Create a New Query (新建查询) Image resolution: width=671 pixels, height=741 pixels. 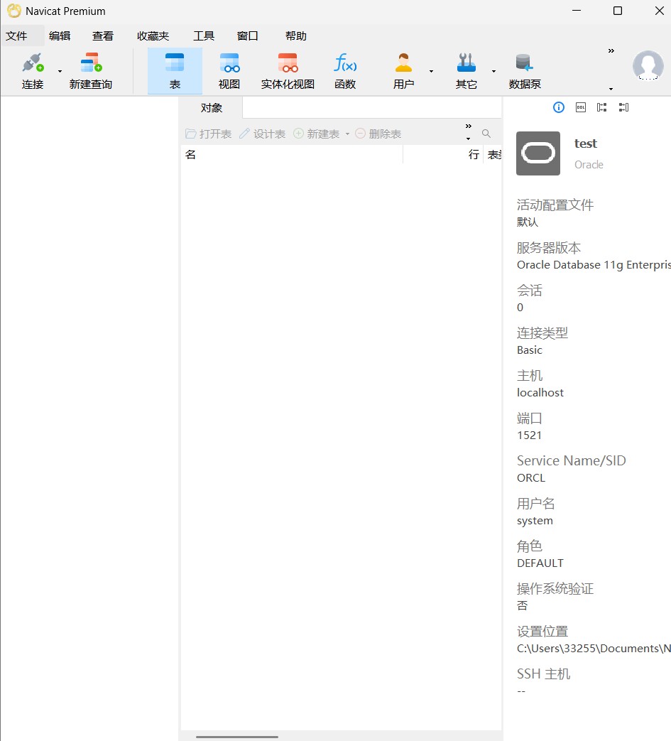coord(91,71)
